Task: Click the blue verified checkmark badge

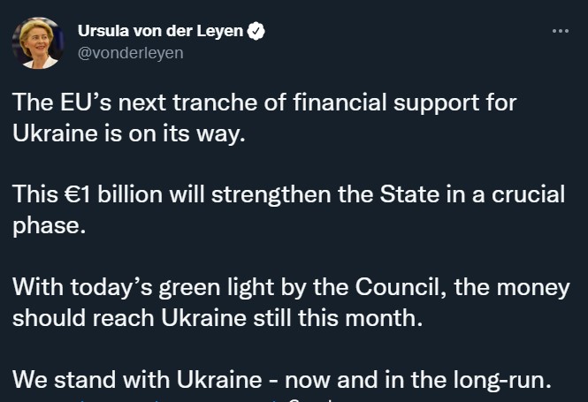Action: pos(256,31)
